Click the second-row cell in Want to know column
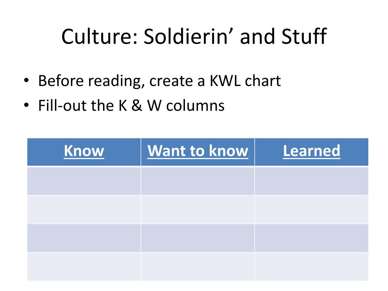 point(198,209)
